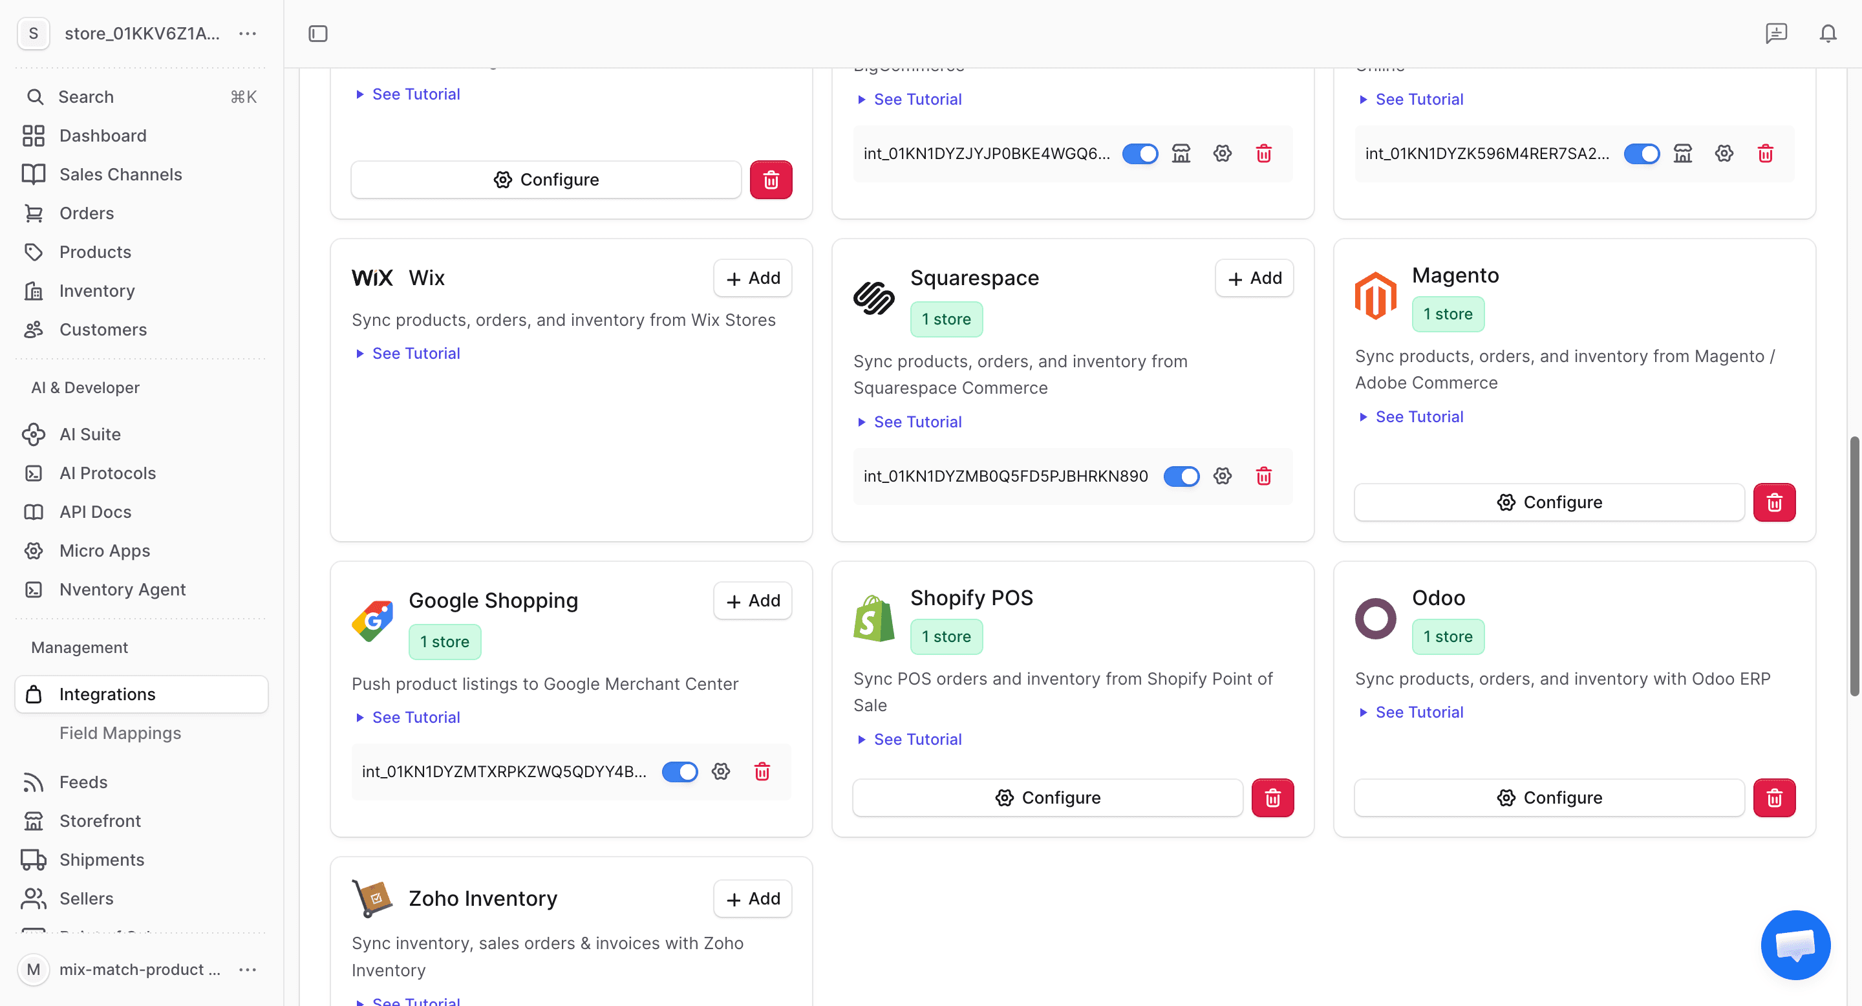The width and height of the screenshot is (1862, 1006).
Task: Open user menu dots next to mix-match-product
Action: (x=247, y=969)
